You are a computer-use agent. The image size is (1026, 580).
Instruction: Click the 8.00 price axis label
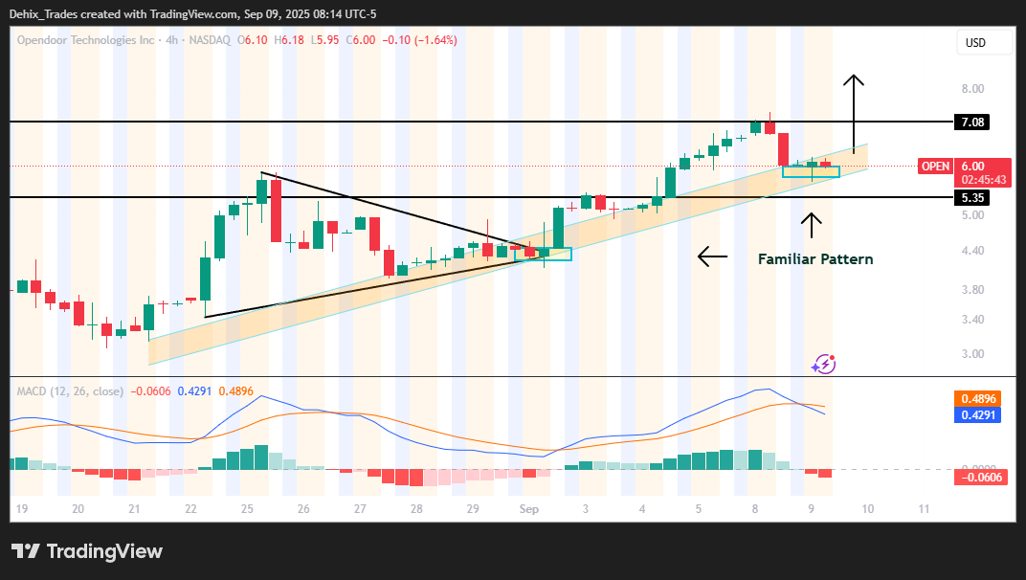coord(972,89)
